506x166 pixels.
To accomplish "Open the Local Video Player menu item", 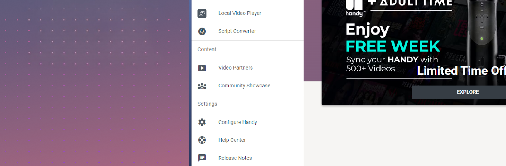I will (x=240, y=13).
